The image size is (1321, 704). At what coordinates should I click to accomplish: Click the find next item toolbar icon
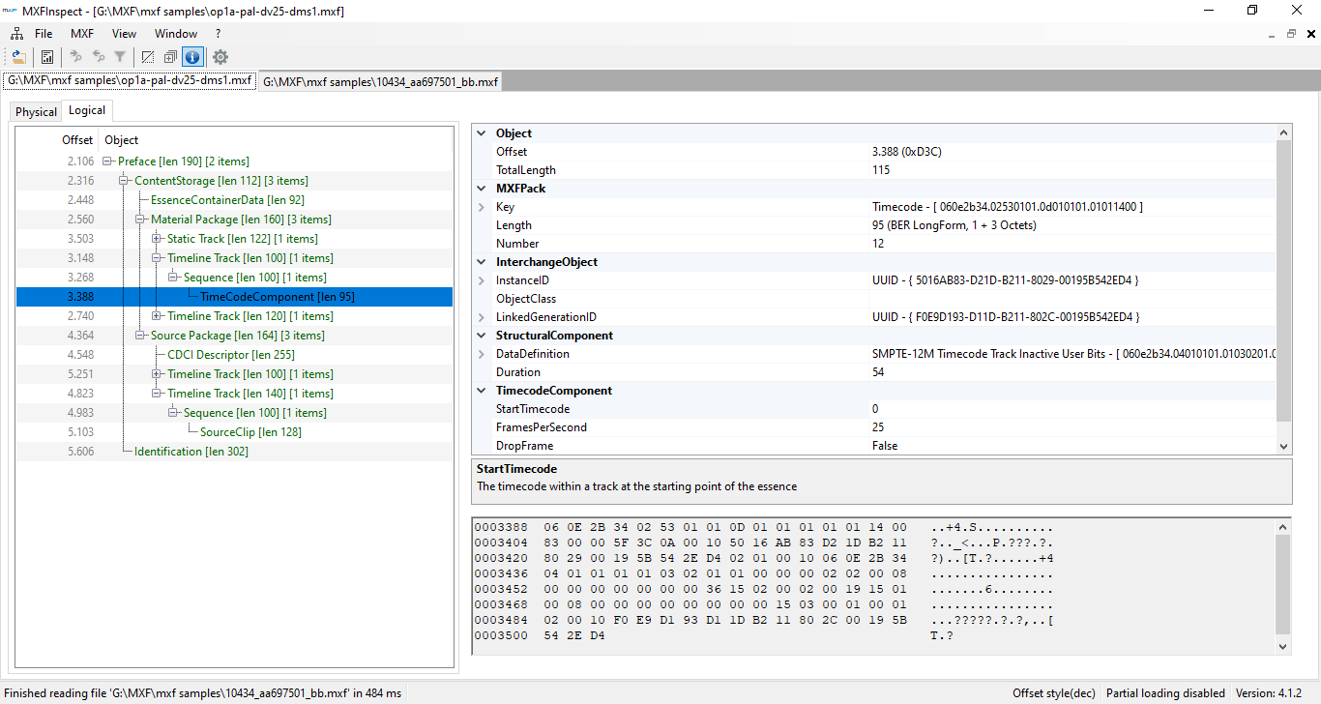click(75, 57)
